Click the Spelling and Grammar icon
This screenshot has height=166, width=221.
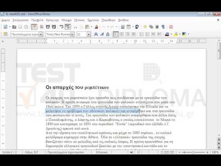(62, 27)
